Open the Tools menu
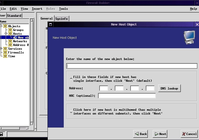 coord(63,9)
